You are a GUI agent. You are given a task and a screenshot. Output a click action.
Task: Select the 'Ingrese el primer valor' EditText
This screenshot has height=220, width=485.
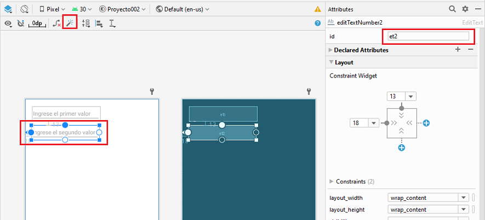66,113
